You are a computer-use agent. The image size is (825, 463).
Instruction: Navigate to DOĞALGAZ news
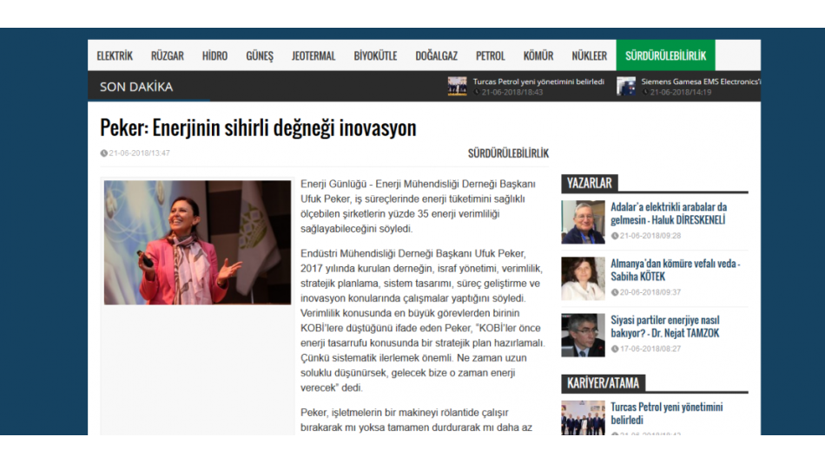click(x=436, y=55)
